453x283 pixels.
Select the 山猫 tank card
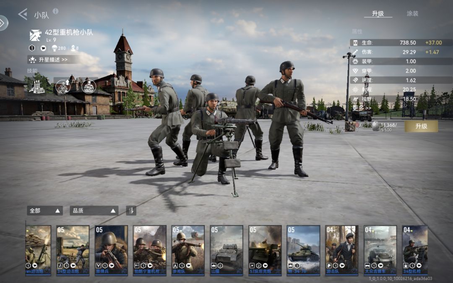point(226,250)
